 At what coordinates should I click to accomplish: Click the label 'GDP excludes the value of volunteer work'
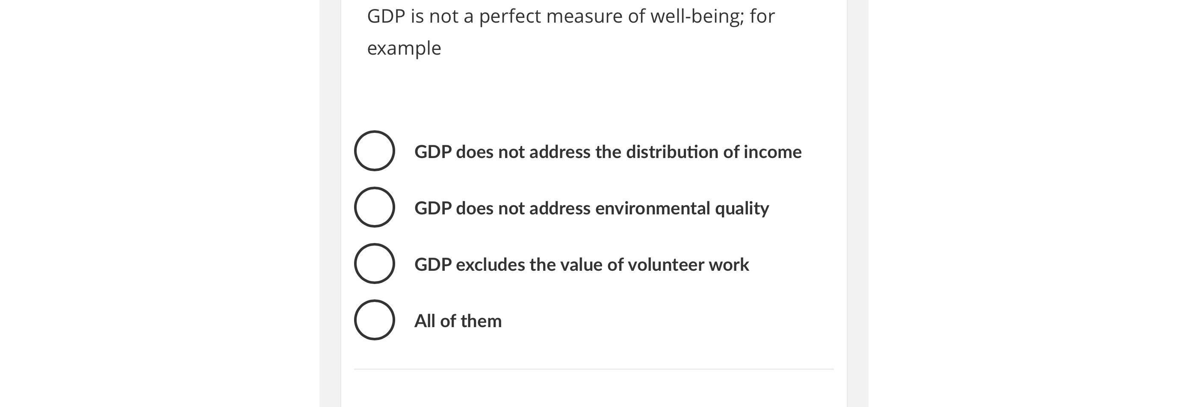coord(582,264)
